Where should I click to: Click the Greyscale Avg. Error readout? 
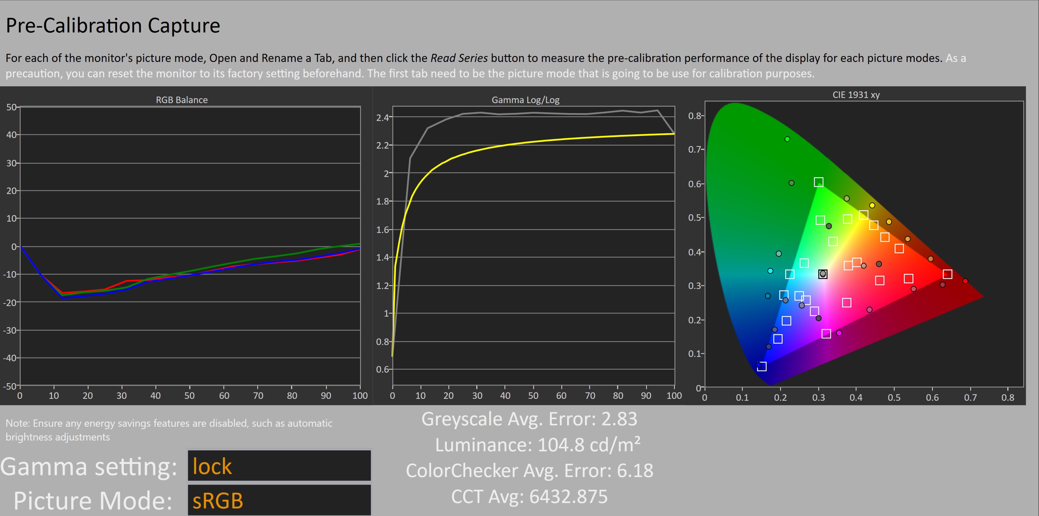tap(529, 419)
